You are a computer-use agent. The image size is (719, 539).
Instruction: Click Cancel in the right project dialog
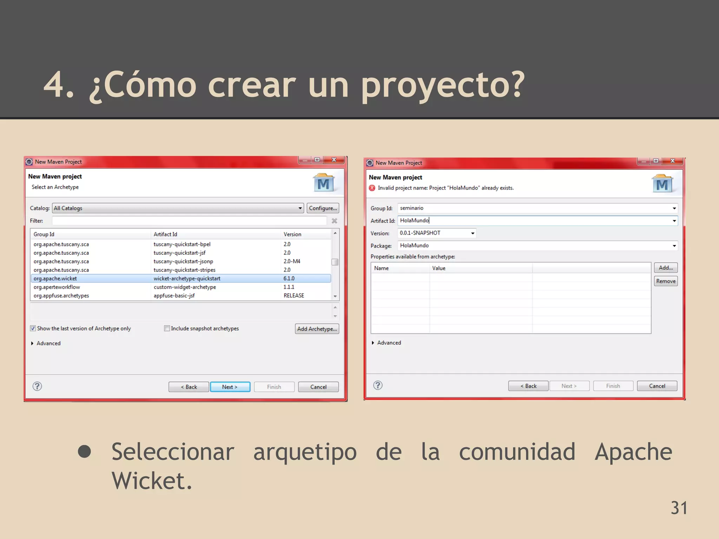pyautogui.click(x=657, y=386)
